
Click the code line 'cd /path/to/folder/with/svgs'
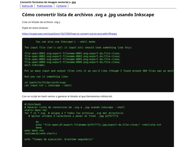pyautogui.click(x=45, y=82)
